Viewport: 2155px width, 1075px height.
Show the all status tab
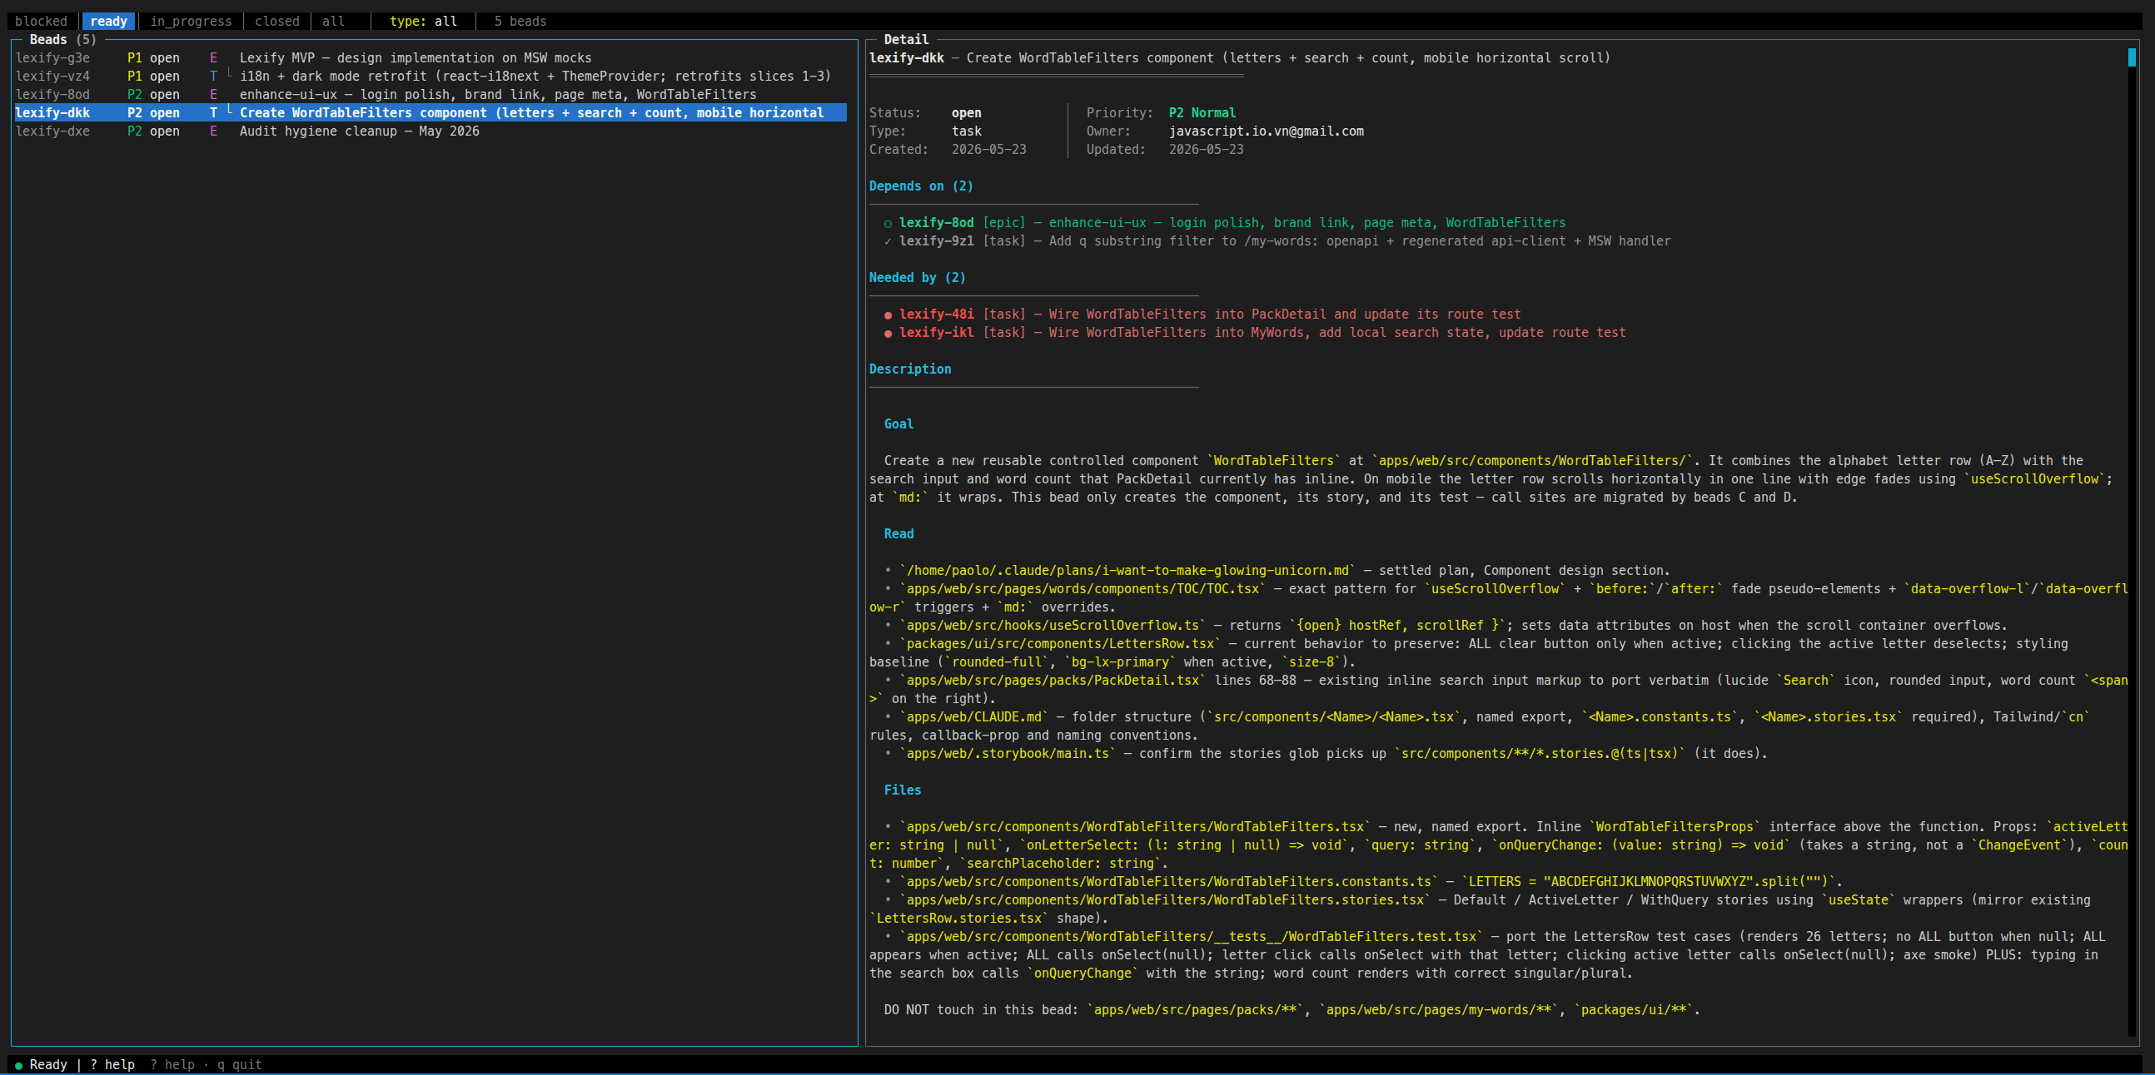click(333, 21)
